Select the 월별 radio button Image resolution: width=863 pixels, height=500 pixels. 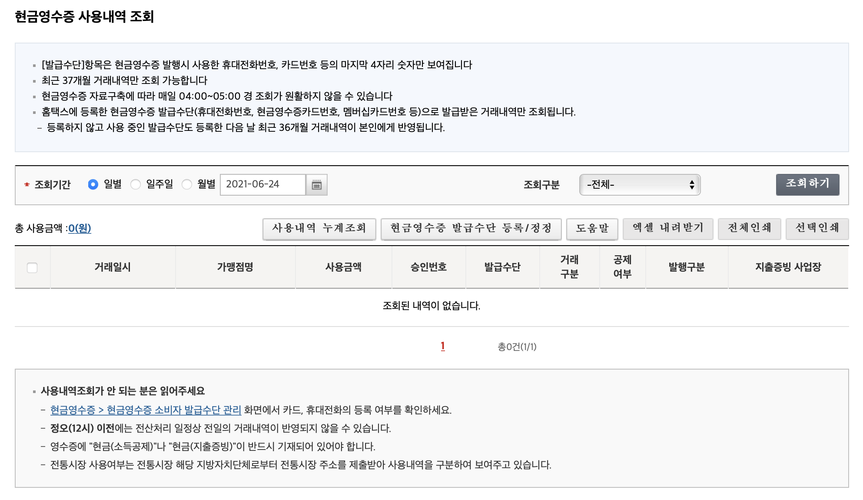(187, 185)
